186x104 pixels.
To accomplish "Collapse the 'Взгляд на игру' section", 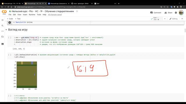I will [6, 30].
